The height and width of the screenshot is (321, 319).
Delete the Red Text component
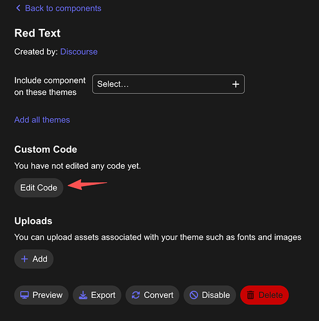[264, 295]
